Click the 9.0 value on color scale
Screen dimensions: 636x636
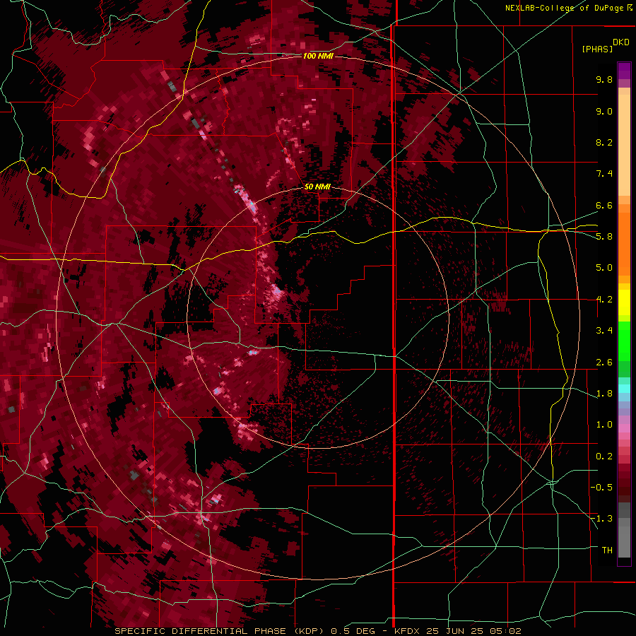[x=604, y=111]
